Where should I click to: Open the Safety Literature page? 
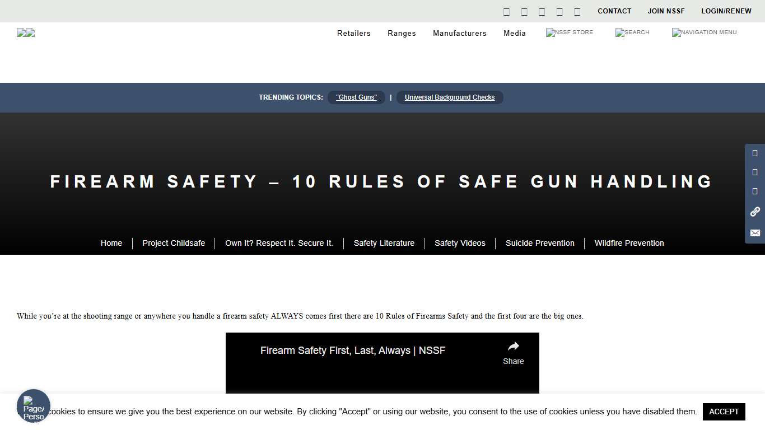click(384, 243)
